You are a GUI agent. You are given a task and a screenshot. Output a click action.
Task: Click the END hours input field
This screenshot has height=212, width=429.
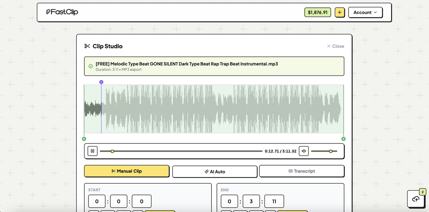230,201
